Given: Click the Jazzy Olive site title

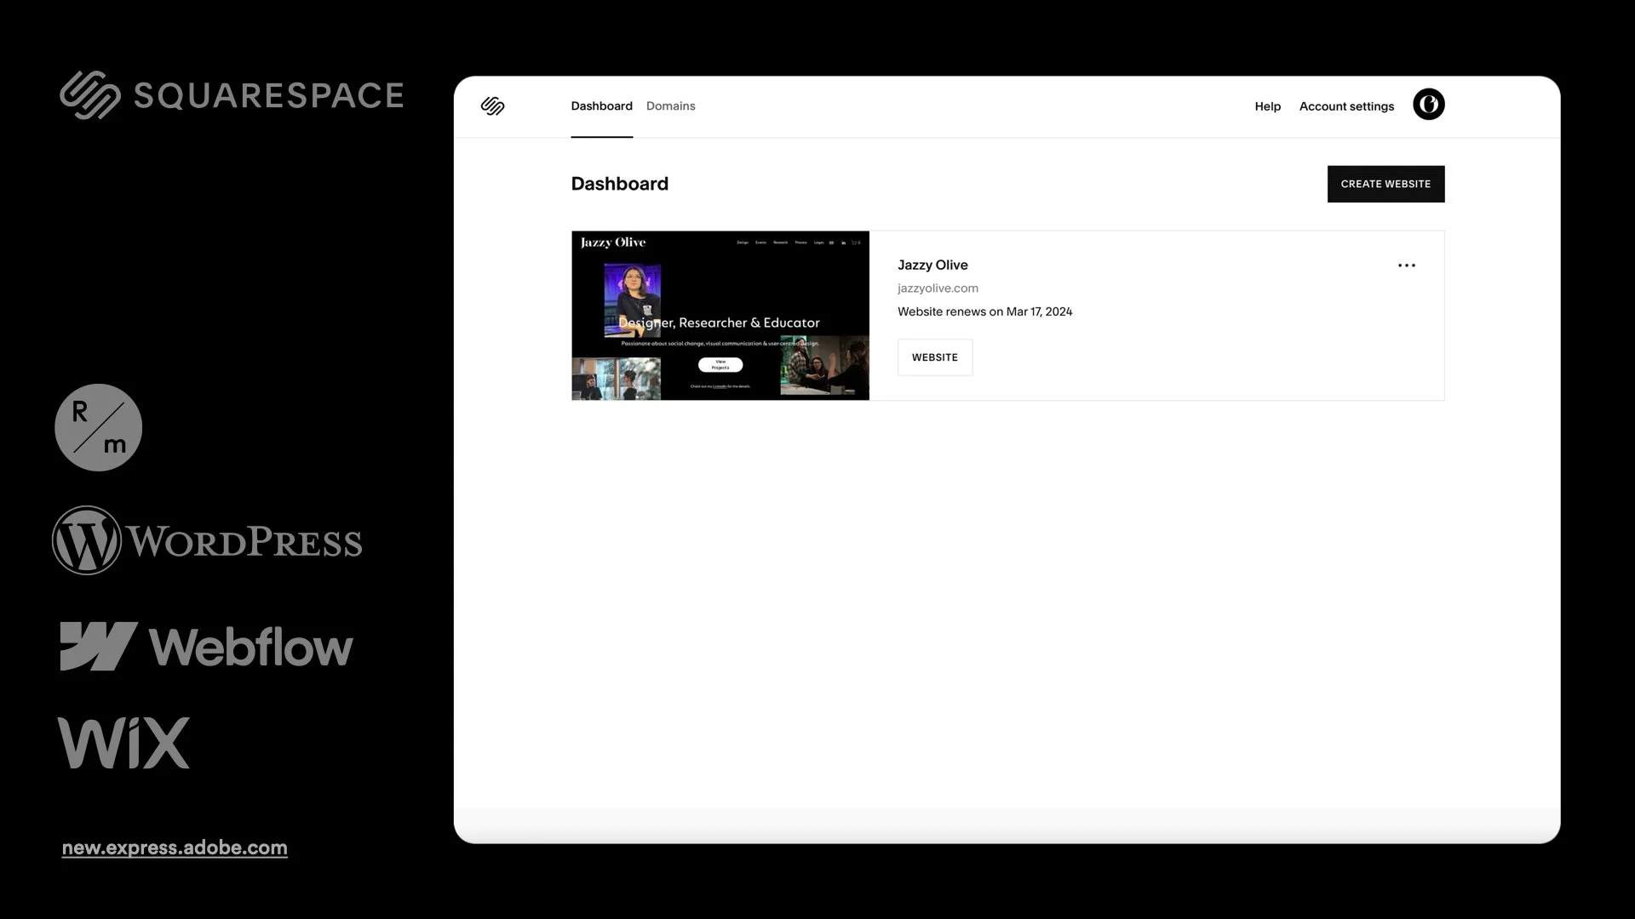Looking at the screenshot, I should (x=932, y=265).
